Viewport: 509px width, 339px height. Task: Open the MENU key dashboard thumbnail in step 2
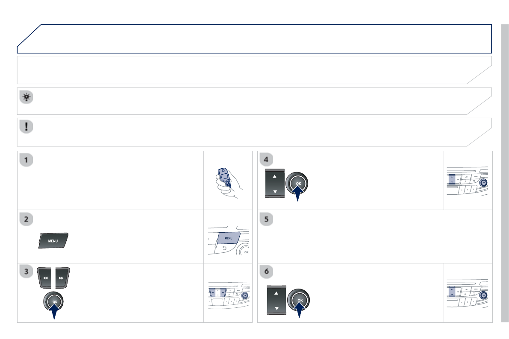[x=229, y=237]
